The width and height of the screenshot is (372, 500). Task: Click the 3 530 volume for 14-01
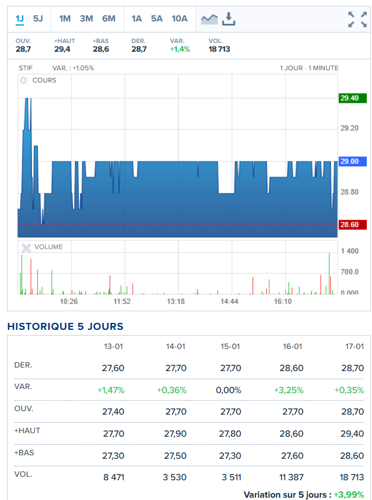point(175,477)
